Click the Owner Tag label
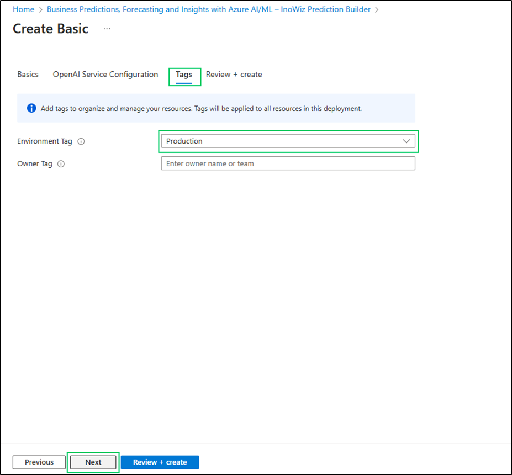 pos(35,164)
